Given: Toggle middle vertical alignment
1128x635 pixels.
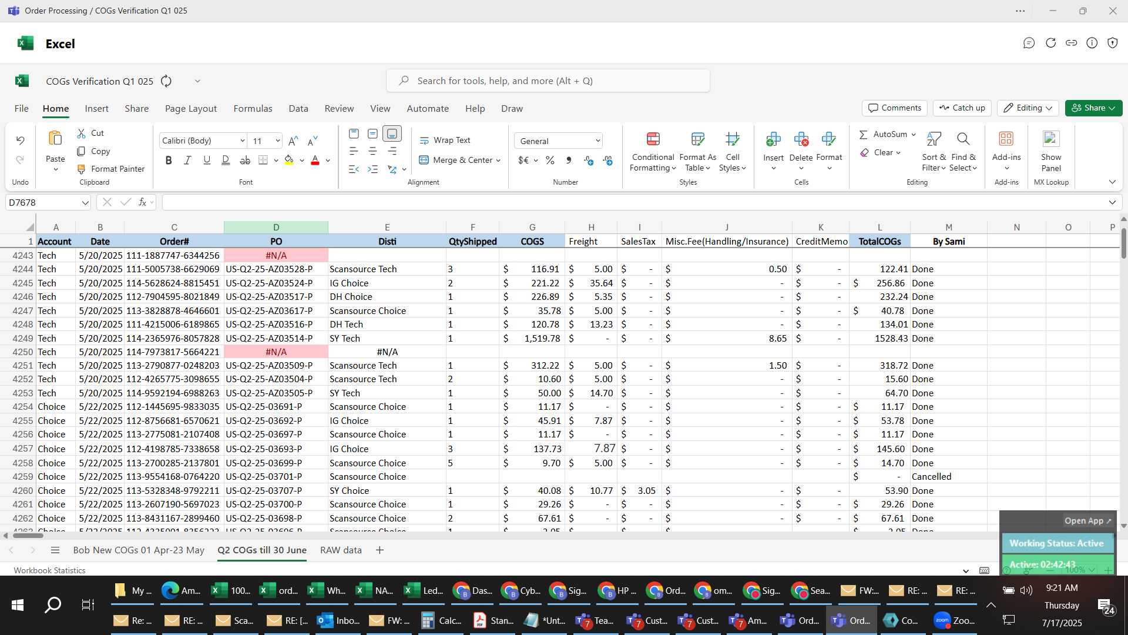Looking at the screenshot, I should click(x=372, y=134).
